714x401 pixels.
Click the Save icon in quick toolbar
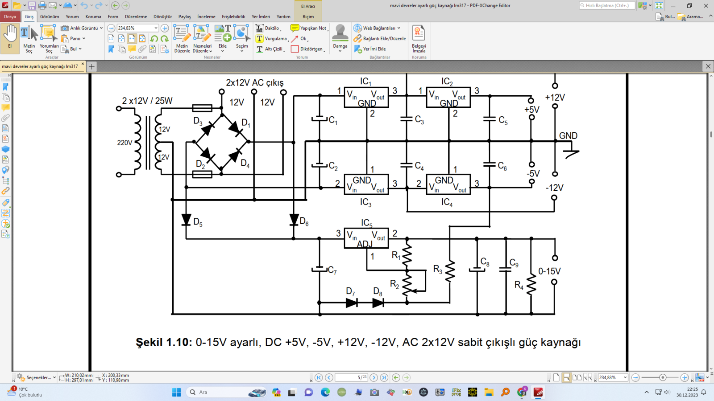click(x=32, y=5)
